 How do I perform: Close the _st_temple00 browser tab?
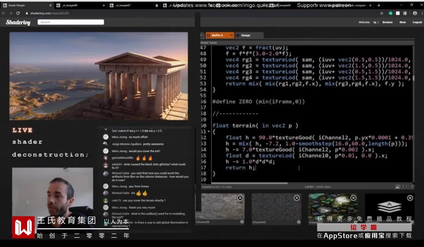coord(104,5)
